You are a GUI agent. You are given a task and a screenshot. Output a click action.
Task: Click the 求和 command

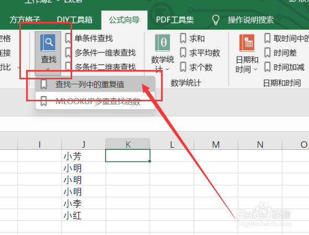click(197, 38)
